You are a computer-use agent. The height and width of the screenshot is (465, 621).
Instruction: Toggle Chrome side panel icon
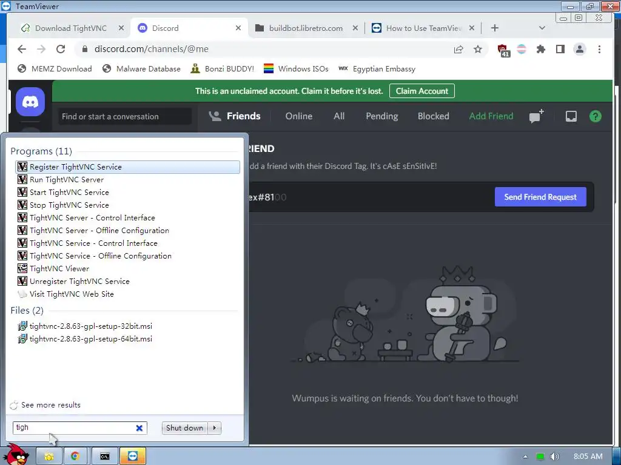(x=560, y=49)
